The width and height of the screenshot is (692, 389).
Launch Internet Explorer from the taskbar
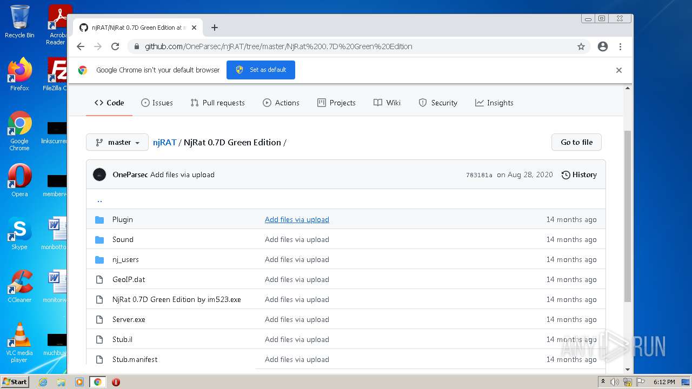tap(43, 382)
